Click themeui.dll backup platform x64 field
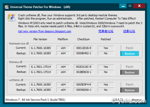Screen dimensions: 150x107 point(63,72)
